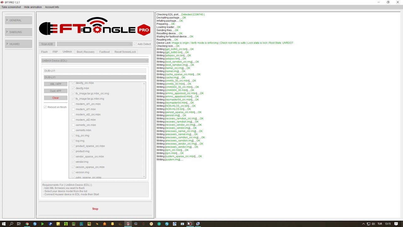Click the XML /APP button
Screen dimensions: 403x227
click(x=55, y=84)
